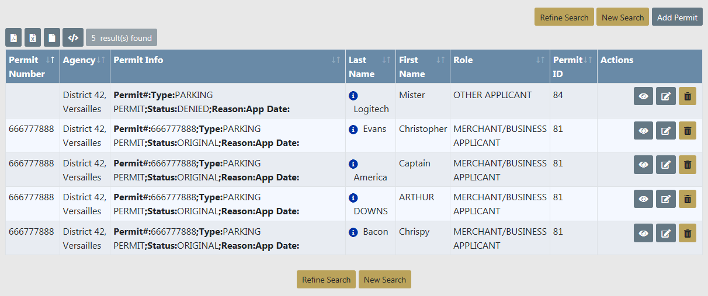Edit the Mister Logitech permit row
The width and height of the screenshot is (708, 296).
click(665, 96)
